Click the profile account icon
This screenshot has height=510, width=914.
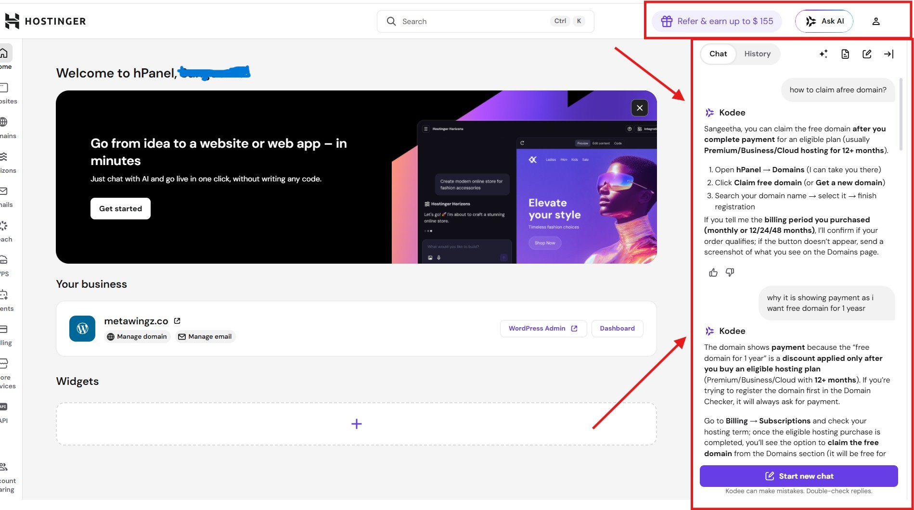tap(876, 21)
